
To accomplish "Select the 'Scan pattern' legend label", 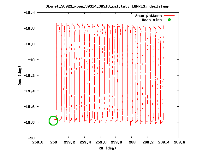I will 148,16.
